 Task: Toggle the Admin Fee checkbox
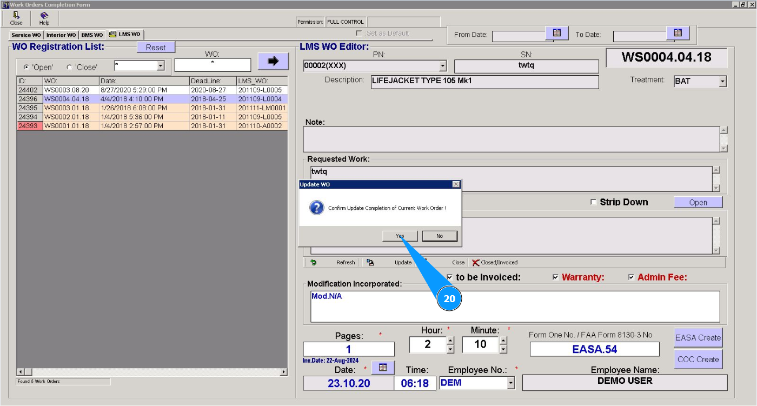[x=631, y=277]
